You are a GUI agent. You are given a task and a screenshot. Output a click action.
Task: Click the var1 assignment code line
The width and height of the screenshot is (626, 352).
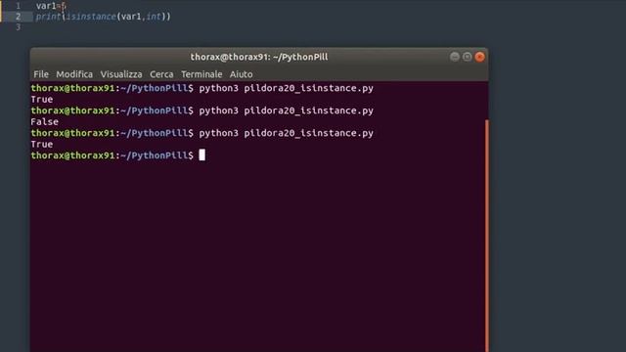click(51, 6)
